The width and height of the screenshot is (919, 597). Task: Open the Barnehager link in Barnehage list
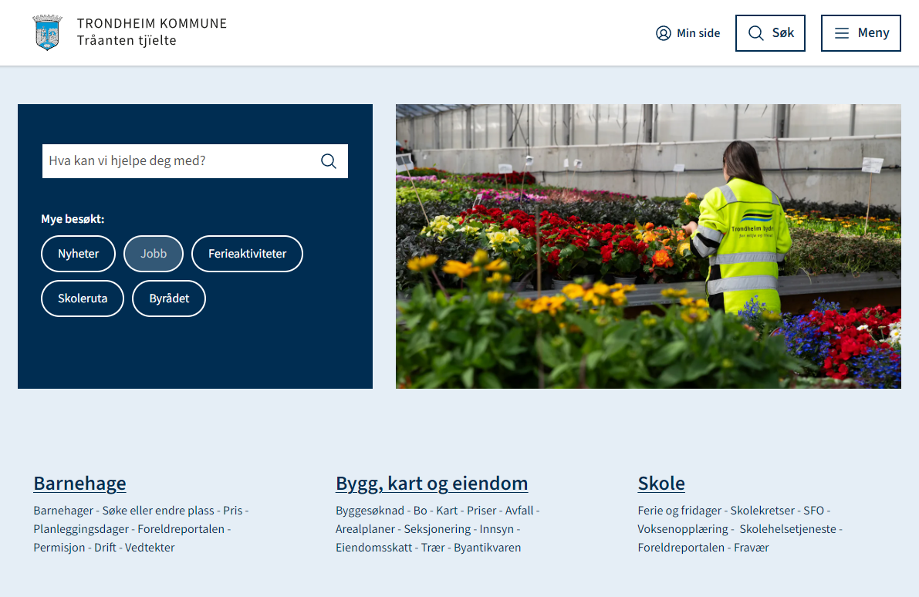click(63, 511)
